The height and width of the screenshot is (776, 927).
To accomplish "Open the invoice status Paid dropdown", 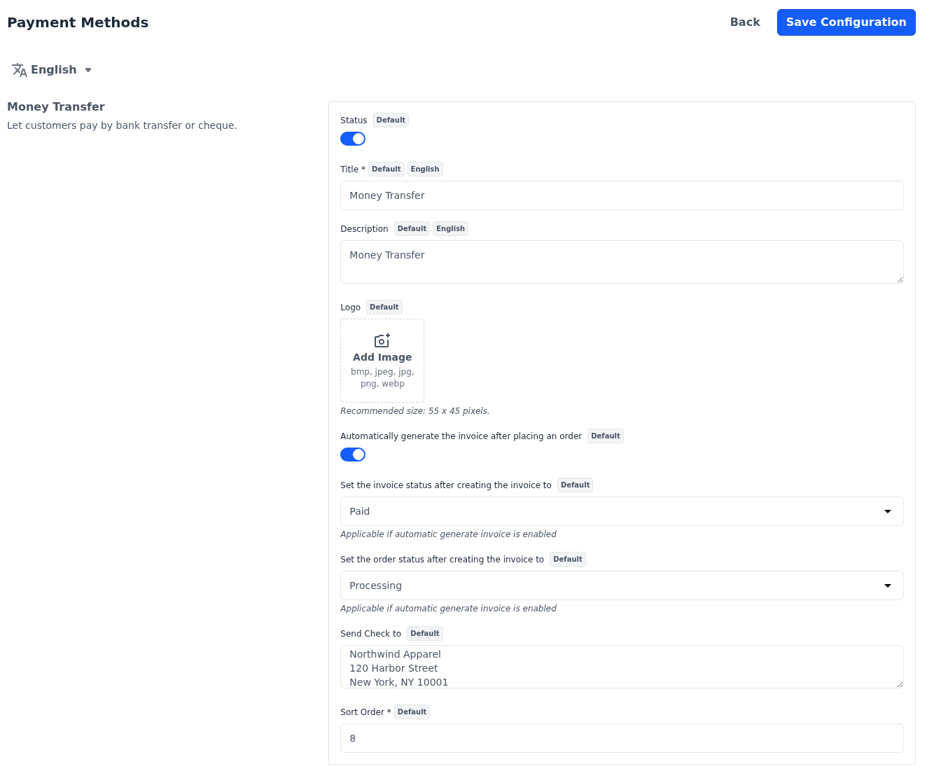I will tap(622, 511).
